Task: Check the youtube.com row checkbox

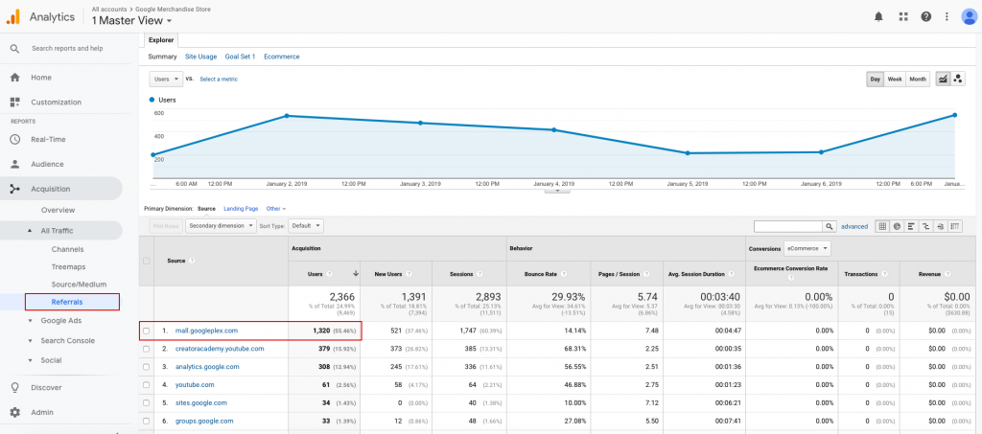Action: click(147, 385)
